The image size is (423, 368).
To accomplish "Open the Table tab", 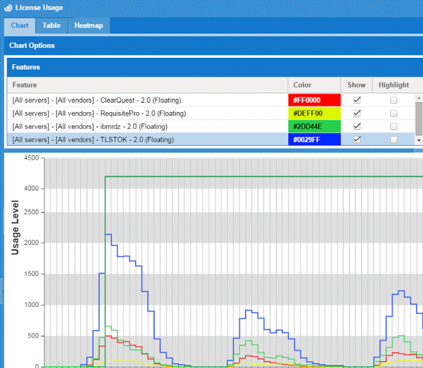I will click(51, 26).
